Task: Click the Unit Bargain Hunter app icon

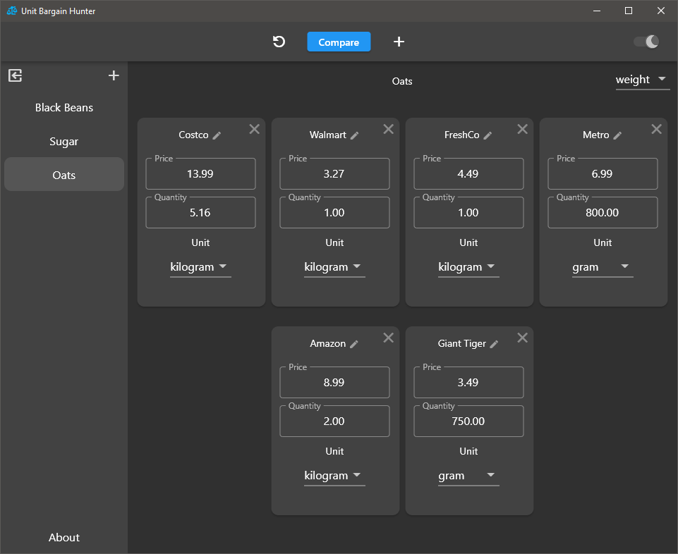Action: pos(12,11)
